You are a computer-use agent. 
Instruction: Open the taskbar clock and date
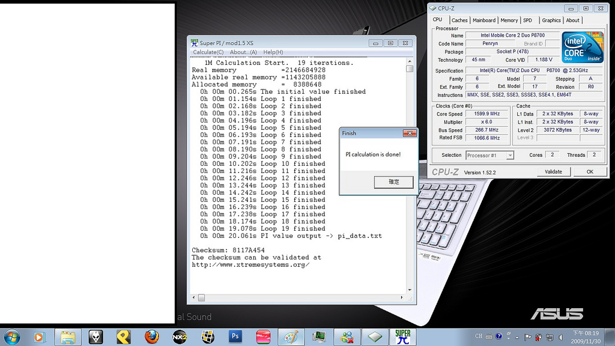point(586,337)
